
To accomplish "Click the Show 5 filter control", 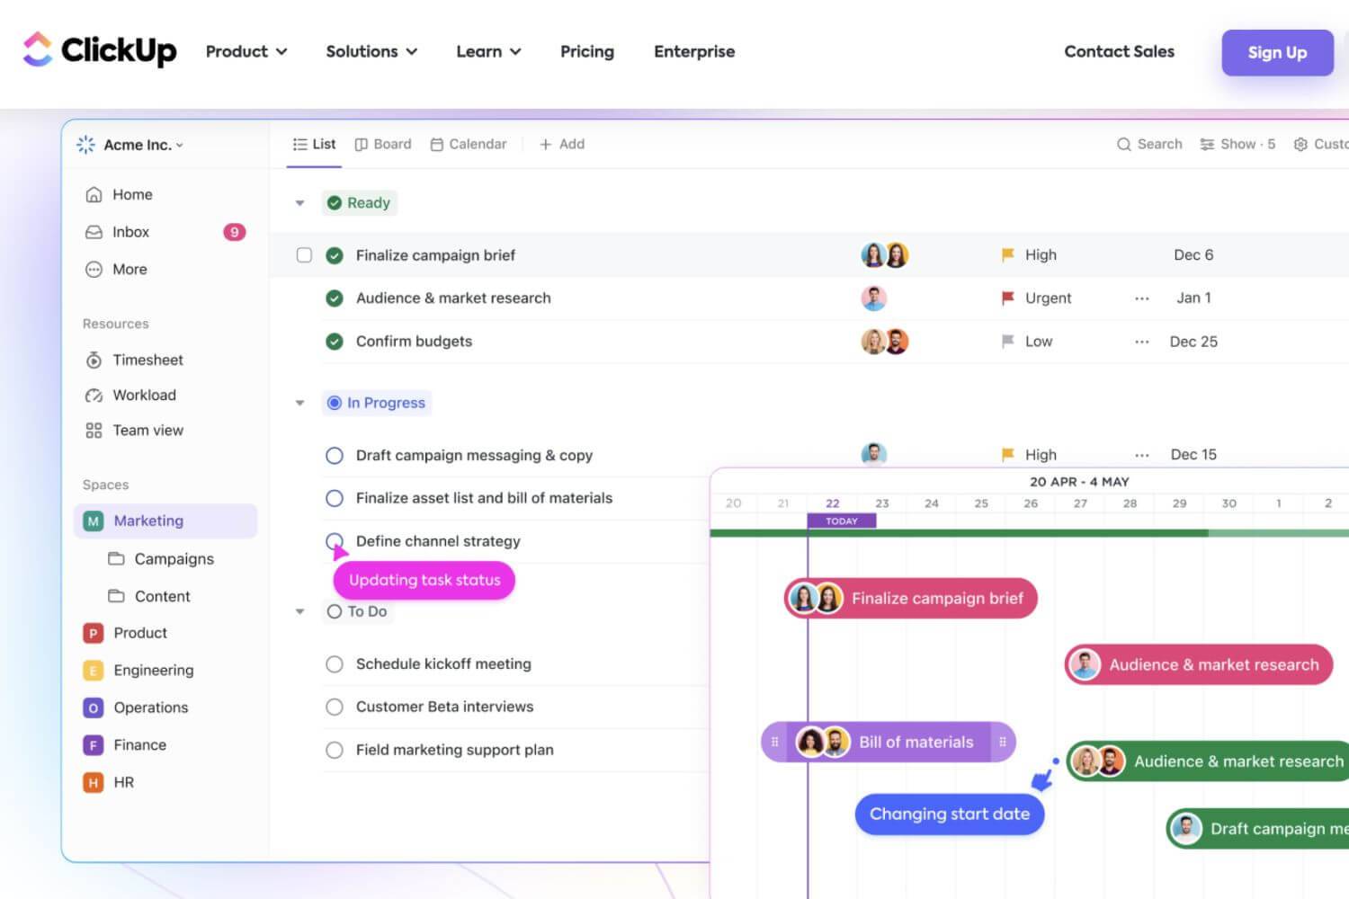I will pos(1237,144).
